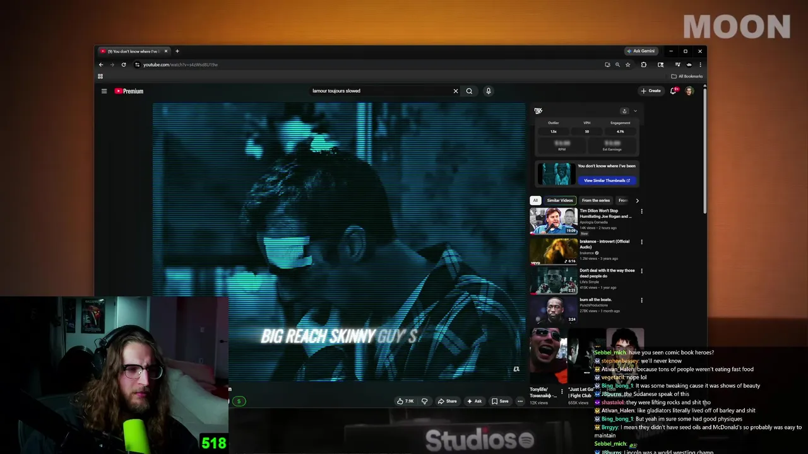Open a new browser tab
The height and width of the screenshot is (454, 808).
click(x=177, y=51)
